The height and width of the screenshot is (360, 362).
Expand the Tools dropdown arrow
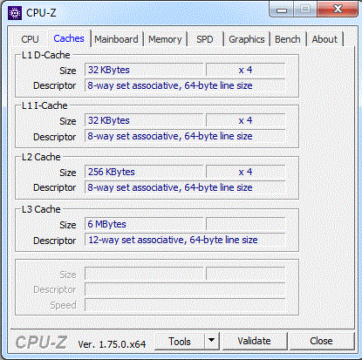tap(212, 341)
